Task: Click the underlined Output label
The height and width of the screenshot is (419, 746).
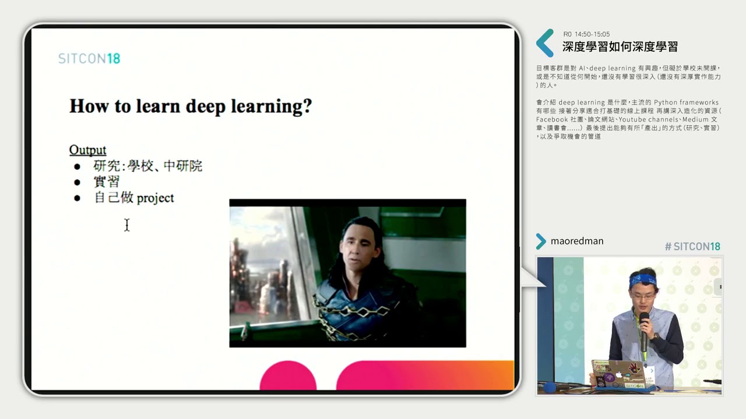Action: 87,150
